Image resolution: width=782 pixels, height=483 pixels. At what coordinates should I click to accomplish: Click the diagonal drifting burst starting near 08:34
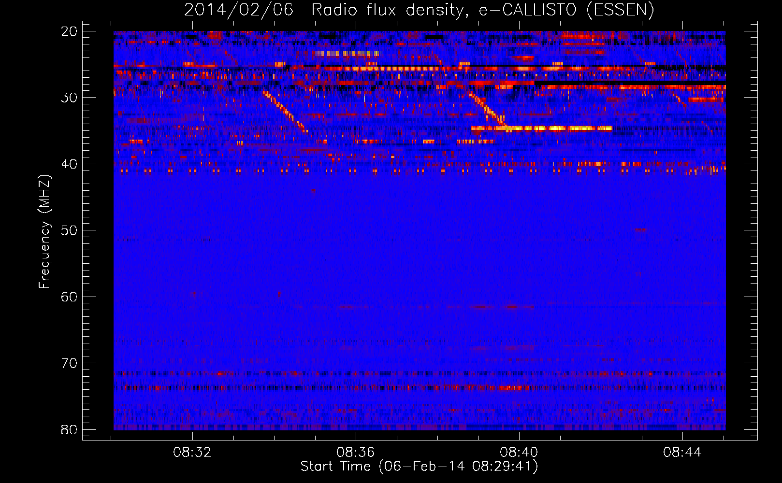(286, 112)
